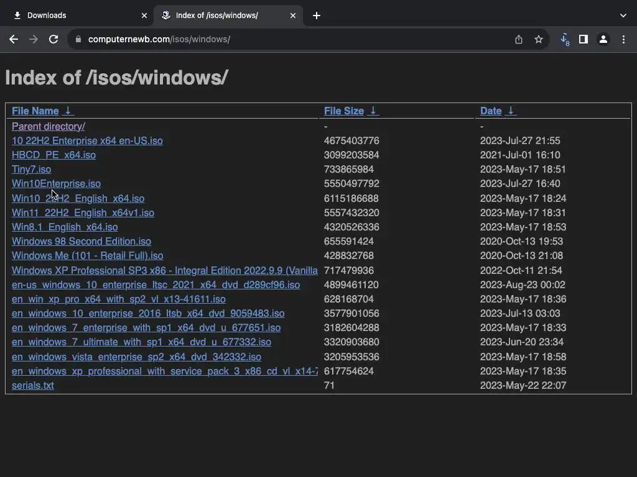Bookmark this page with the star
The width and height of the screenshot is (637, 477).
pos(538,39)
